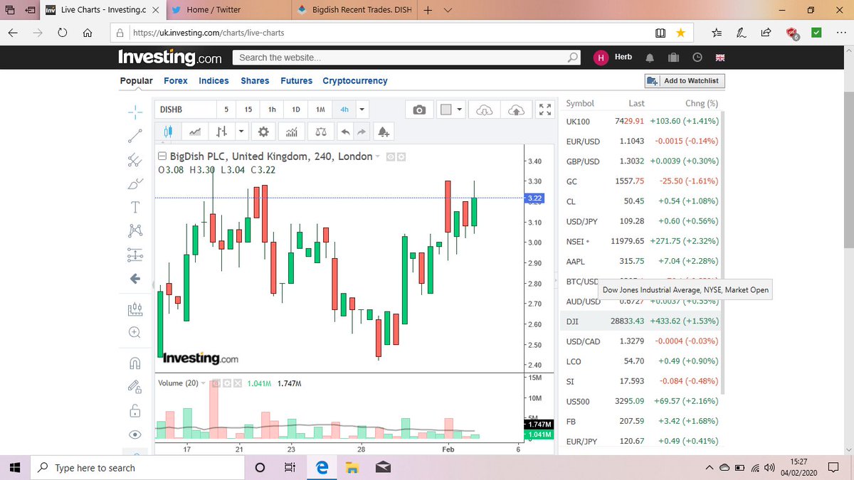This screenshot has width=854, height=480.
Task: Set the 5 minute interval
Action: pos(226,110)
